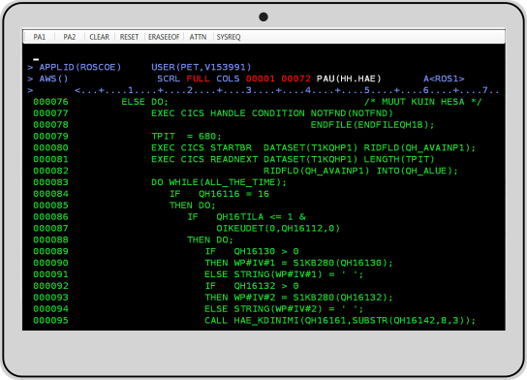Click line number 000095
This screenshot has height=380, width=527.
coord(50,321)
